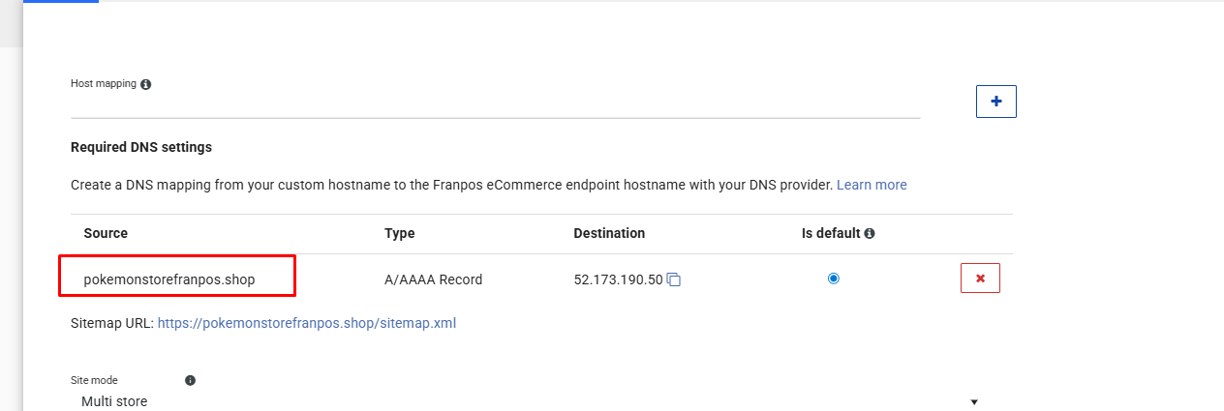Screen dimensions: 1224x411
Task: Click the Is default info icon
Action: click(x=870, y=234)
